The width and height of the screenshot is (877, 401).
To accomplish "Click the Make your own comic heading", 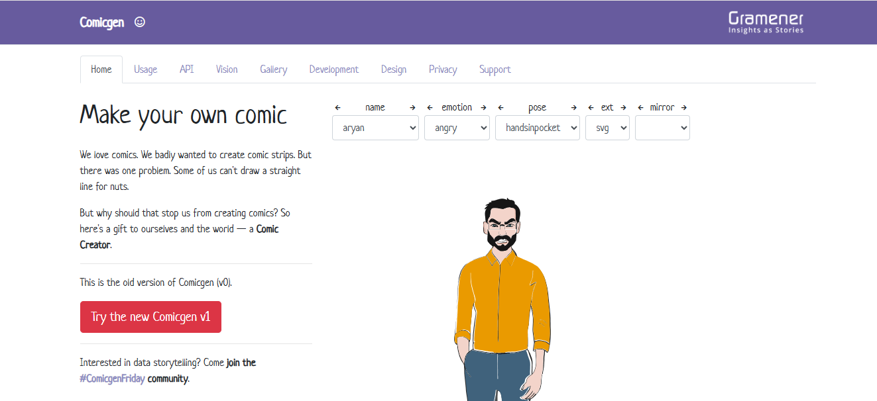I will pyautogui.click(x=184, y=115).
